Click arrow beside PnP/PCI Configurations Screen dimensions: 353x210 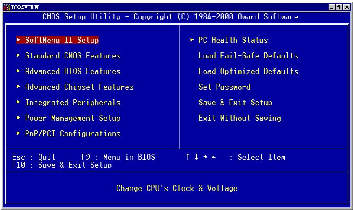[x=19, y=133]
